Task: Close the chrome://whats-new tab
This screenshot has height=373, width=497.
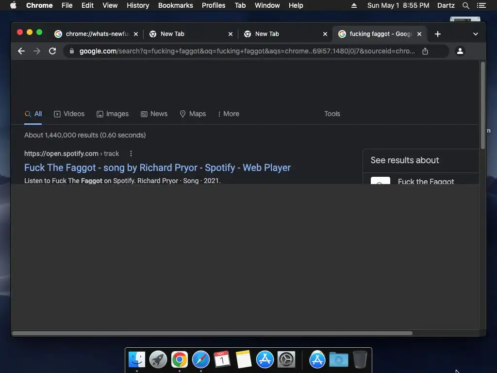Action: pyautogui.click(x=136, y=34)
